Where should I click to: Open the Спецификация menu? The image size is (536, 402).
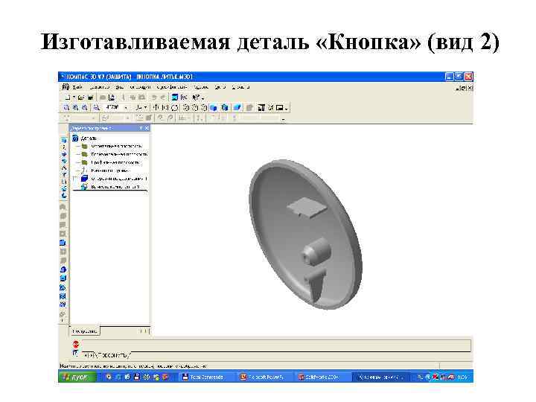172,87
